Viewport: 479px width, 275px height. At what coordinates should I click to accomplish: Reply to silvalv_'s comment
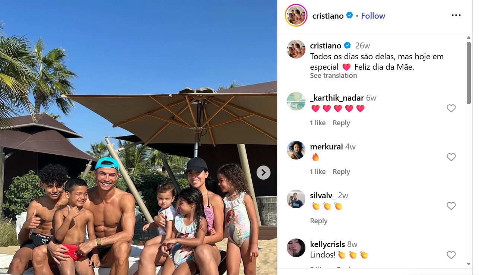tap(318, 221)
